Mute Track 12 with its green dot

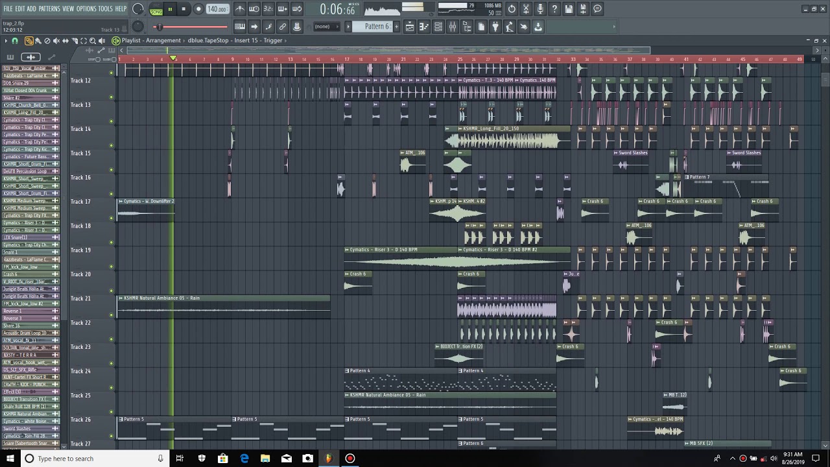[x=111, y=97]
